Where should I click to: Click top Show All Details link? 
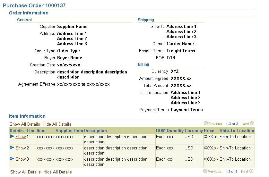25,124
